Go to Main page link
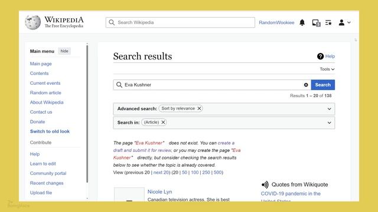 (41, 64)
